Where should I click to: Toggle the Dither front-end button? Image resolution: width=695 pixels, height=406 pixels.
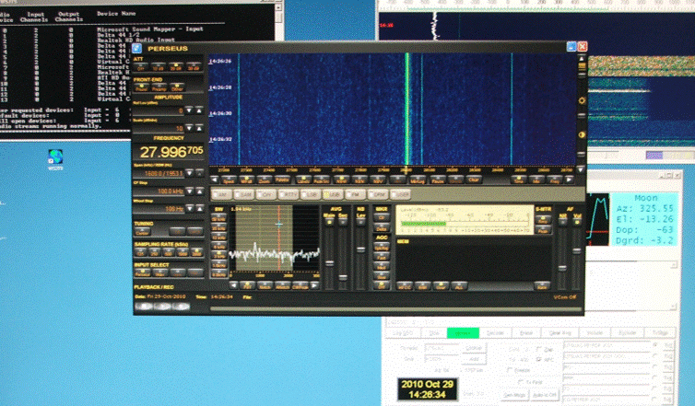pyautogui.click(x=176, y=87)
